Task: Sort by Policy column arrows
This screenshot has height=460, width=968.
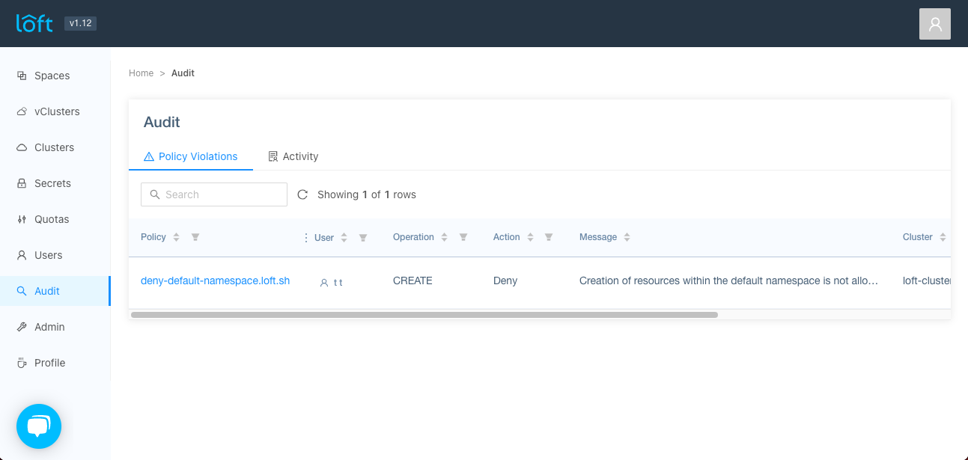Action: (x=177, y=237)
